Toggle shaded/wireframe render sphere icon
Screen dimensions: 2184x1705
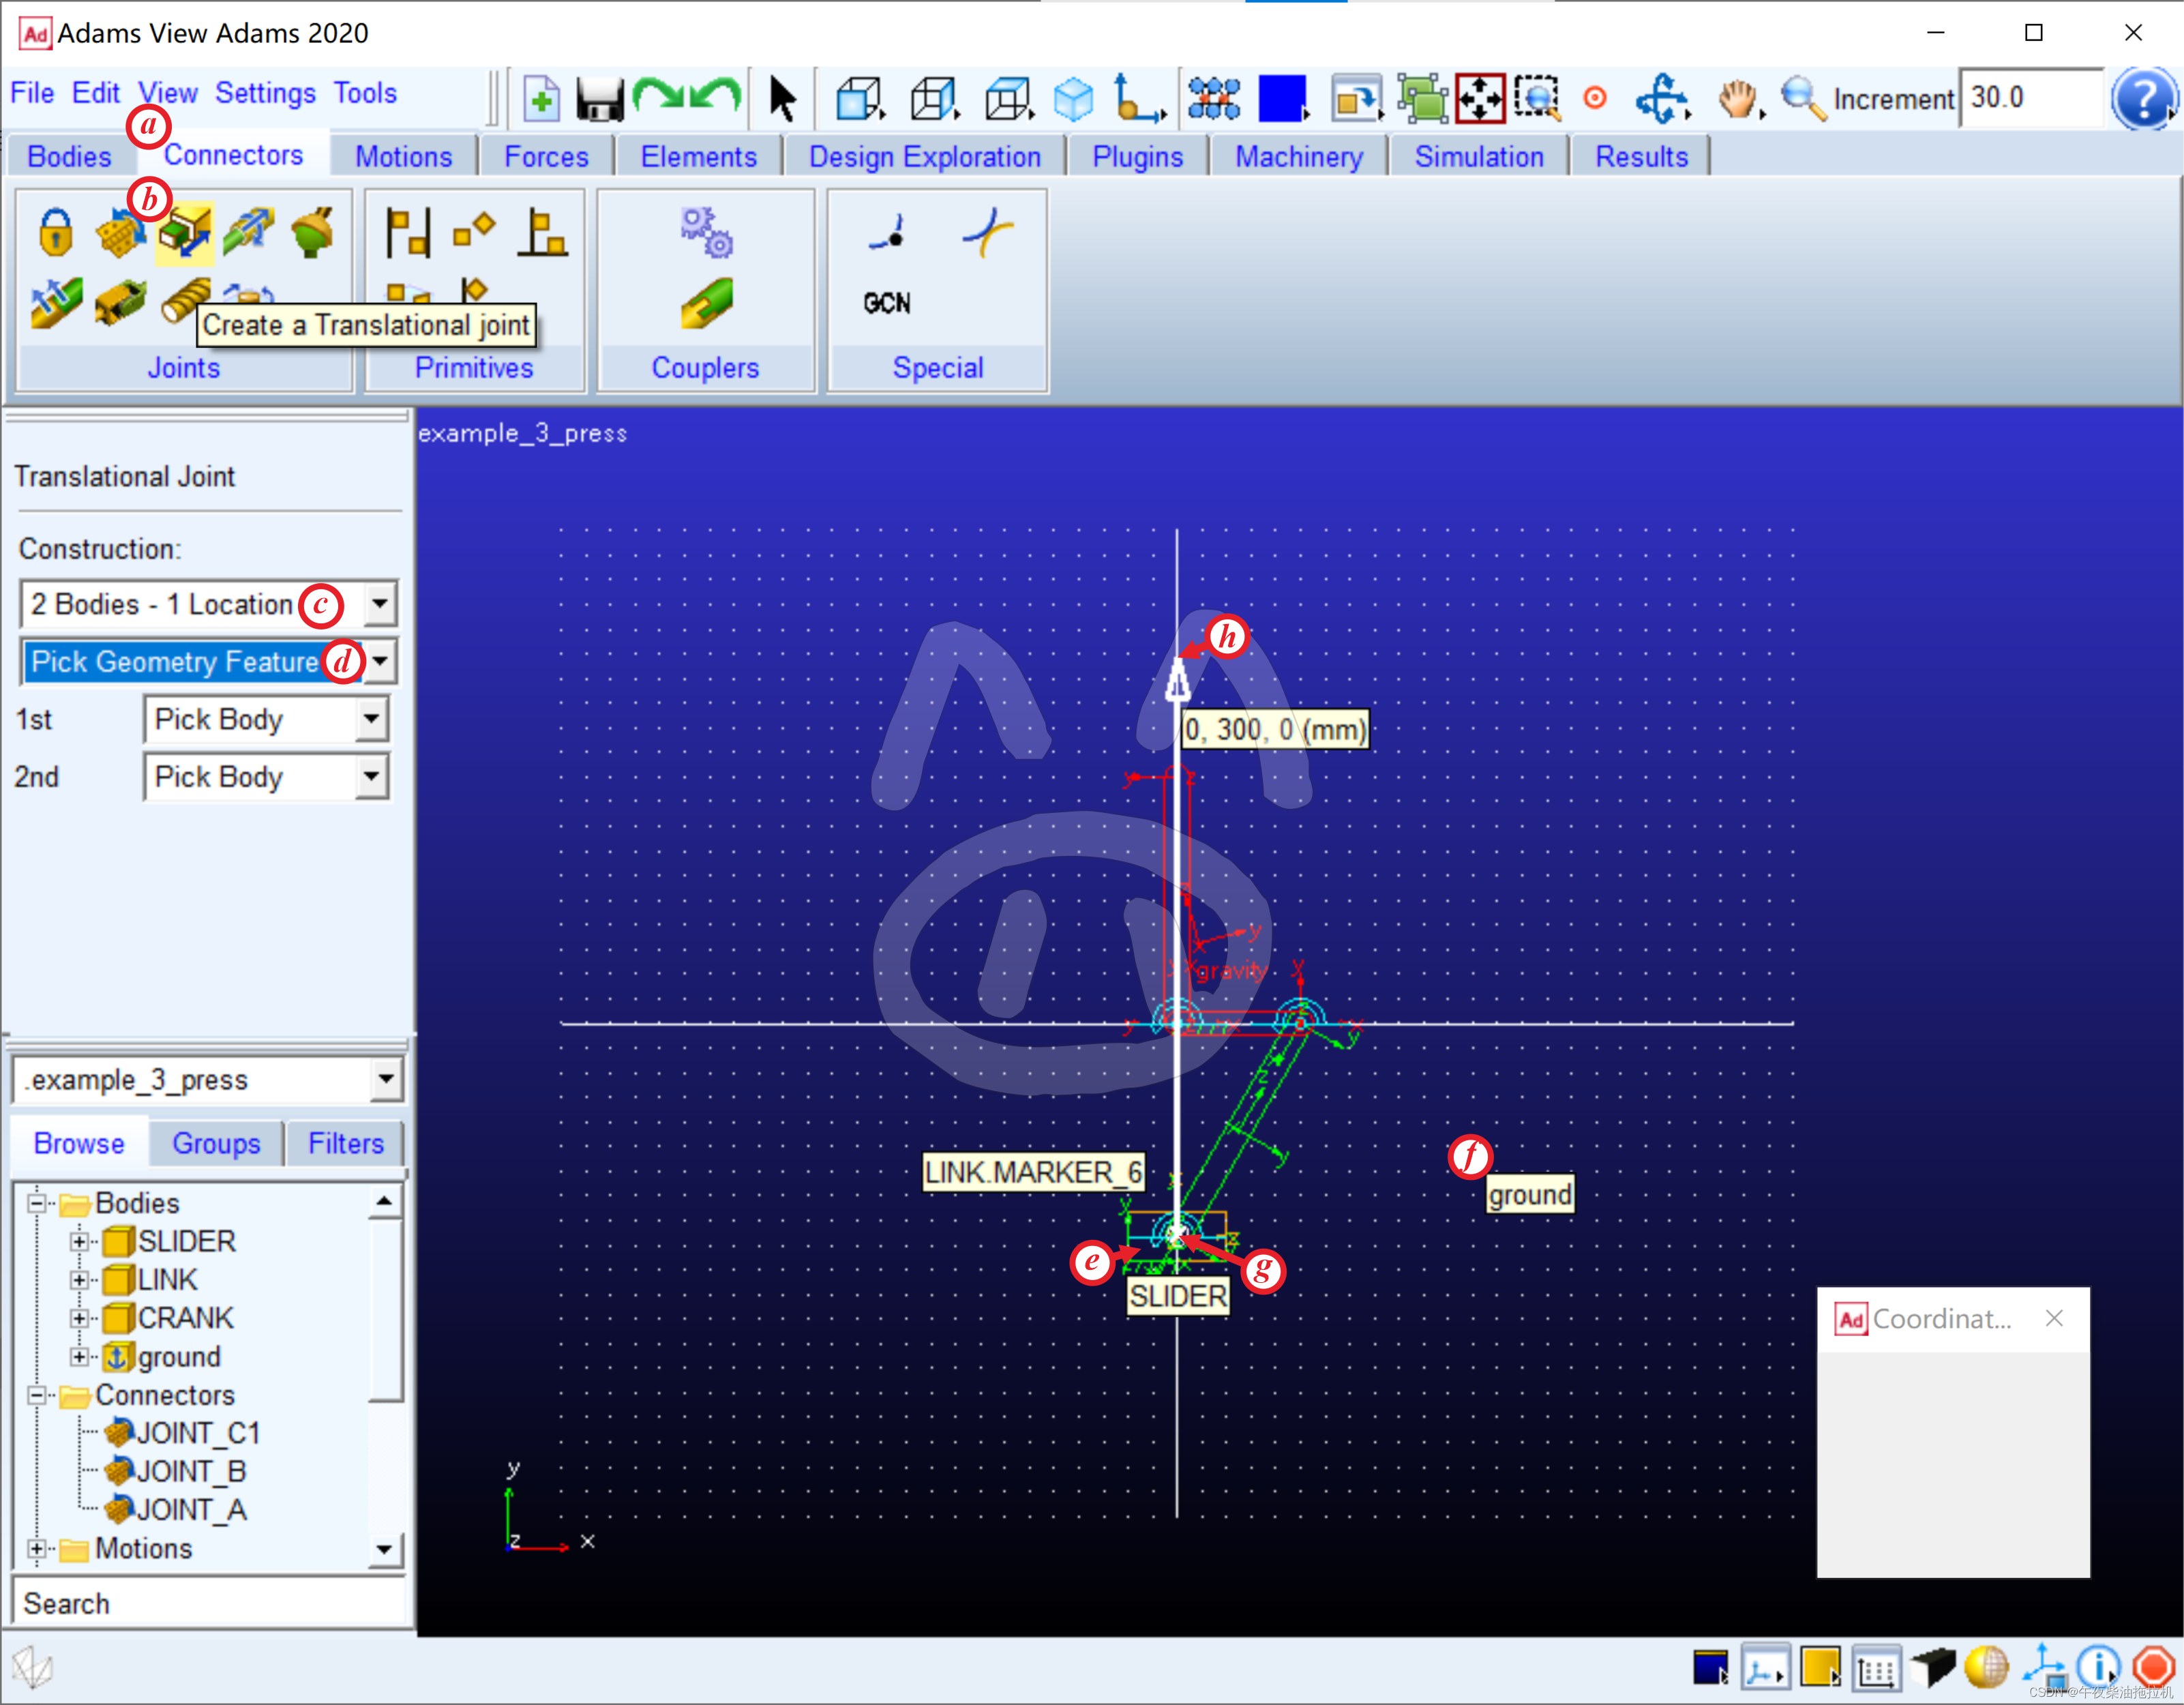tap(1987, 1668)
